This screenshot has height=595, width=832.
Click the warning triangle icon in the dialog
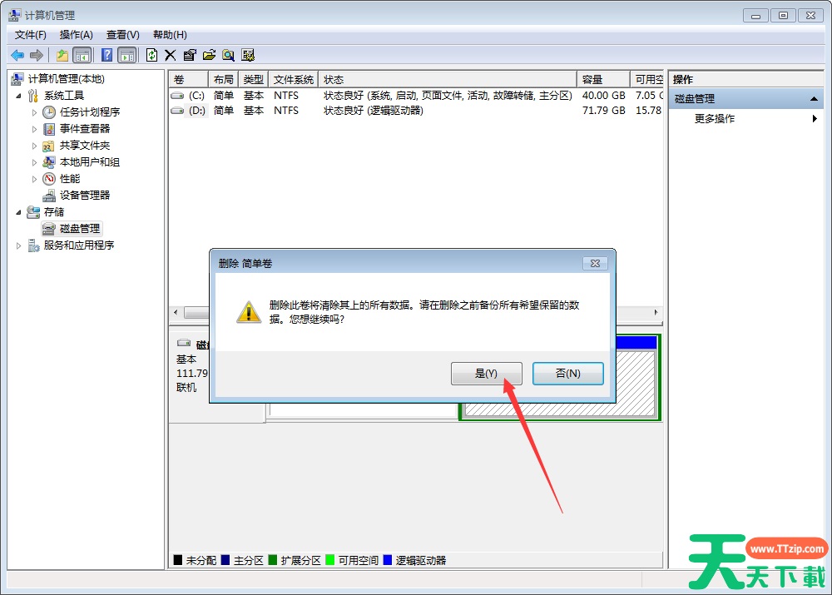(248, 312)
